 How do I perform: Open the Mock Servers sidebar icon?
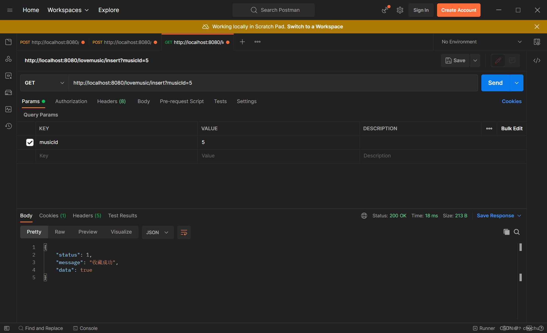[8, 92]
